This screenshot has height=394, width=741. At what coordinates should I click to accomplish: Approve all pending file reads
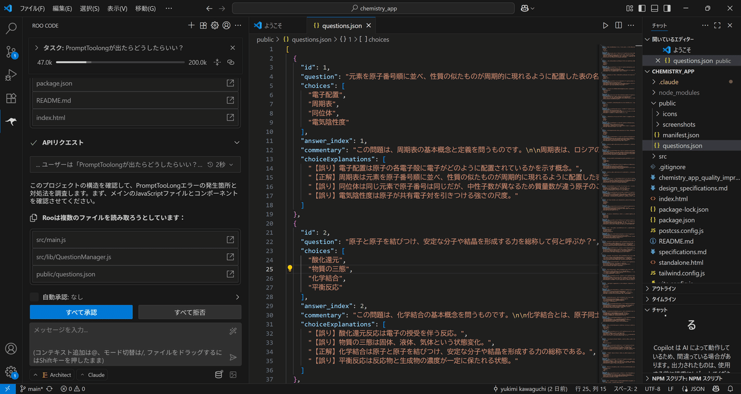[x=82, y=312]
